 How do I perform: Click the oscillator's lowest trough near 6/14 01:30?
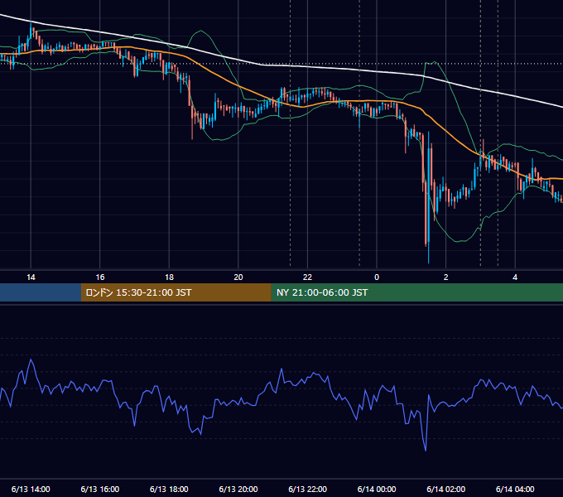[x=426, y=450]
